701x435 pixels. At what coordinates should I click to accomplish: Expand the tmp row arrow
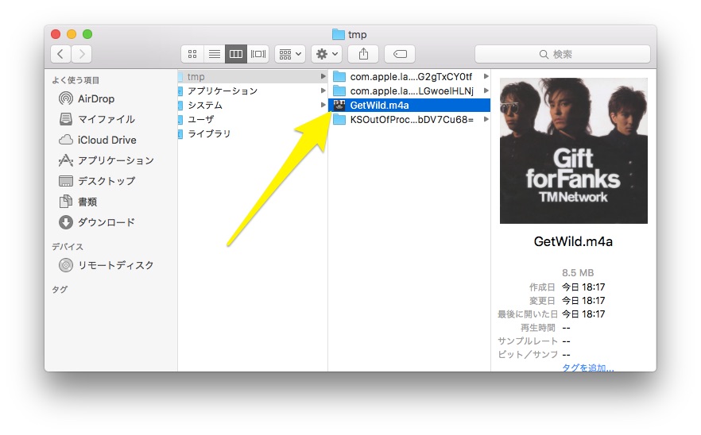coord(323,76)
